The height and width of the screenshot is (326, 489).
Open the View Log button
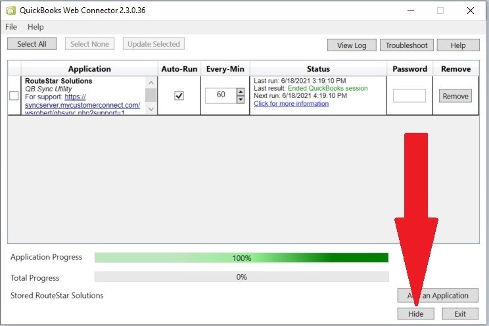[x=352, y=45]
